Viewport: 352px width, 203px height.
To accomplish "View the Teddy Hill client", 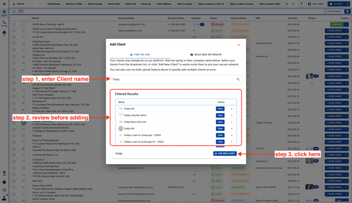I will [220, 109].
